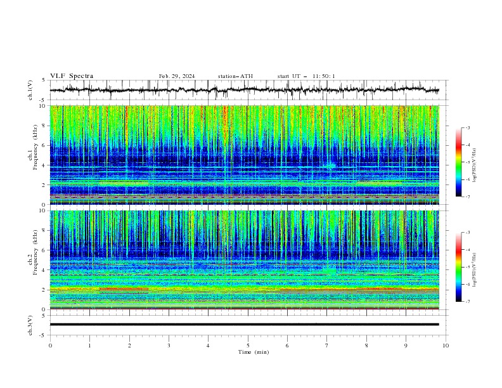Click the time axis tick labeled 0

(50, 346)
